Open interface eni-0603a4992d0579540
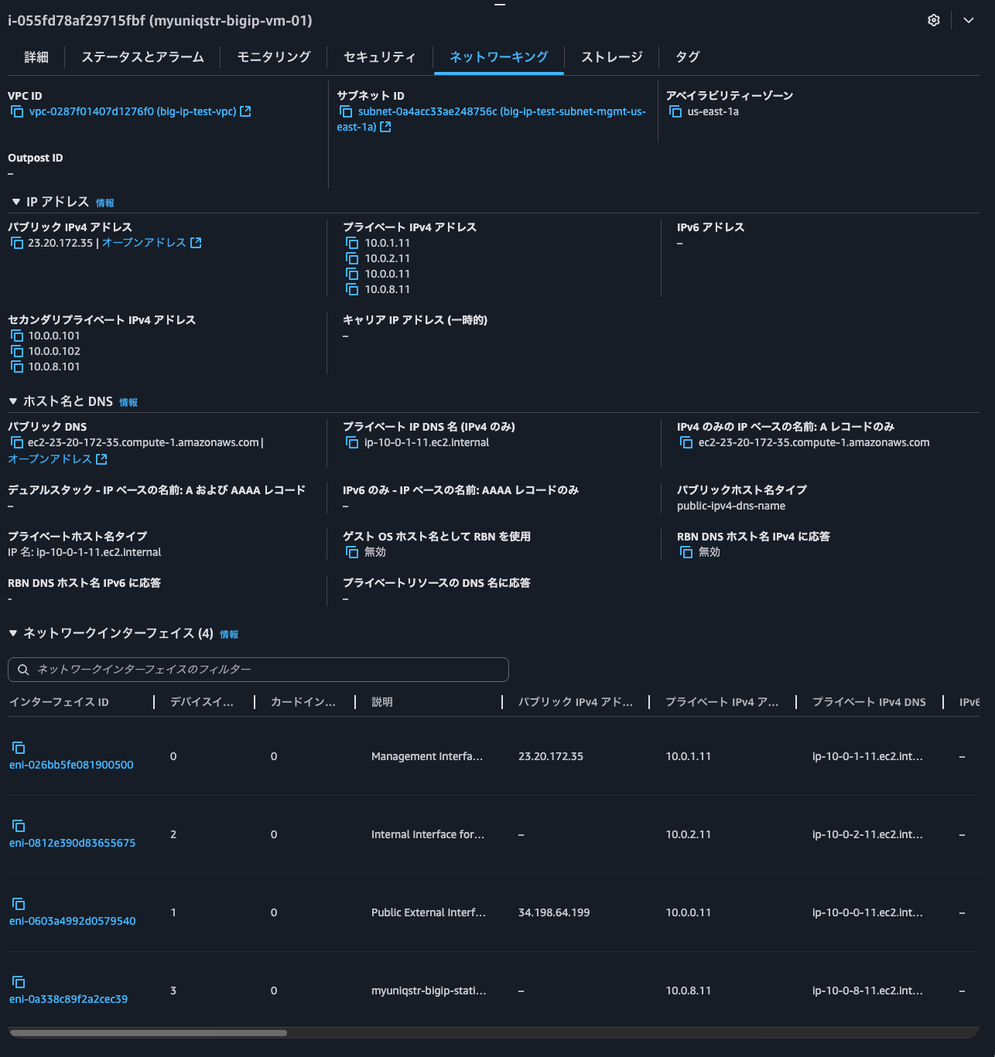This screenshot has width=995, height=1057. [x=72, y=921]
